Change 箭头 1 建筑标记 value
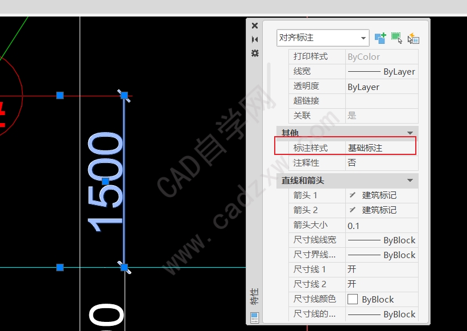 tap(382, 195)
